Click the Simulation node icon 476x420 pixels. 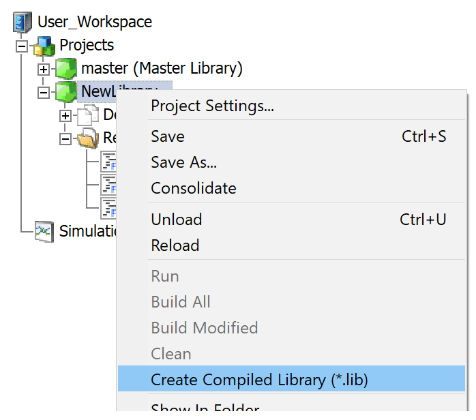(44, 231)
